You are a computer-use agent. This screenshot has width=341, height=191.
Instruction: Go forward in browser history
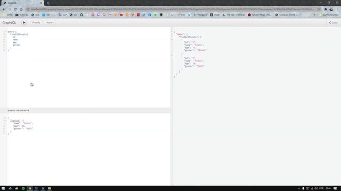coord(10,10)
